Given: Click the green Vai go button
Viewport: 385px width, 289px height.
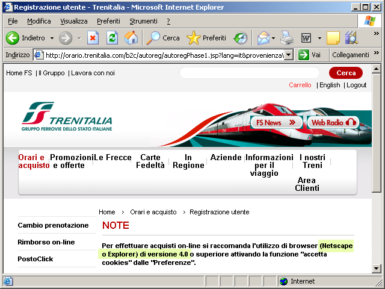Looking at the screenshot, I should click(310, 55).
